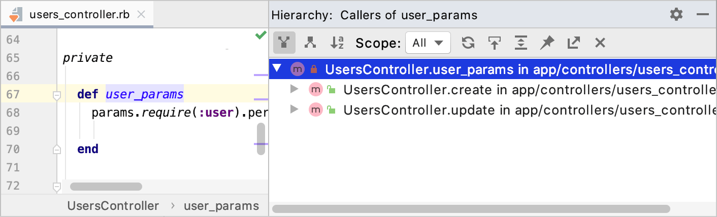Expand the UsersController.update node arrow

294,109
